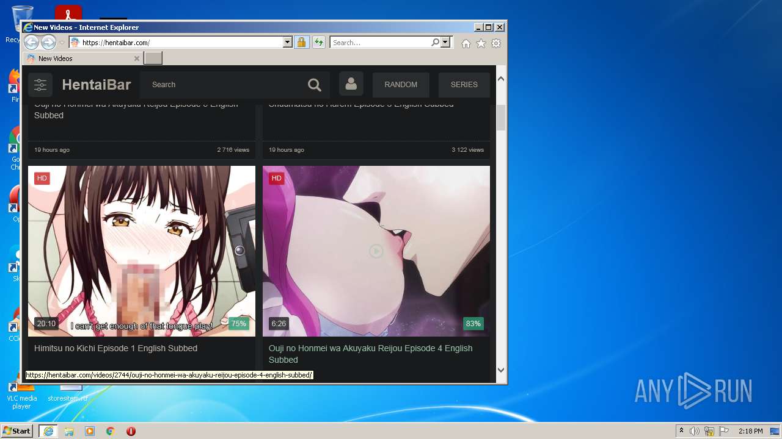Close the New Videos tab
This screenshot has height=439, width=782.
coord(137,59)
